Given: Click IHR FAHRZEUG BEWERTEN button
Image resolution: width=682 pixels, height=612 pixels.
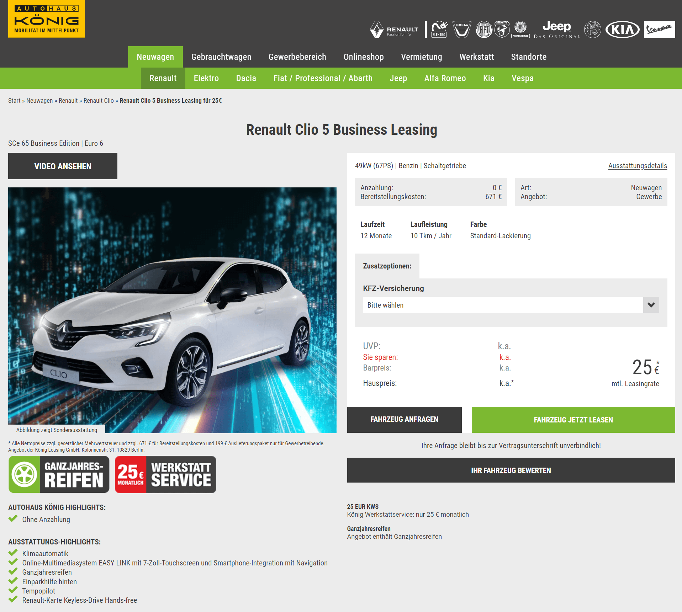Looking at the screenshot, I should coord(511,470).
